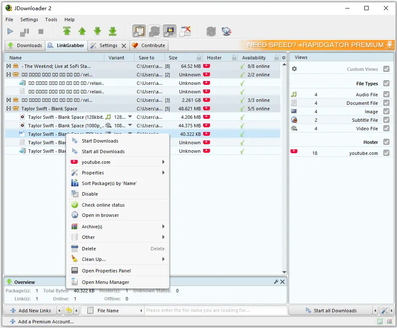Toggle silent mode icon with red X

(185, 31)
